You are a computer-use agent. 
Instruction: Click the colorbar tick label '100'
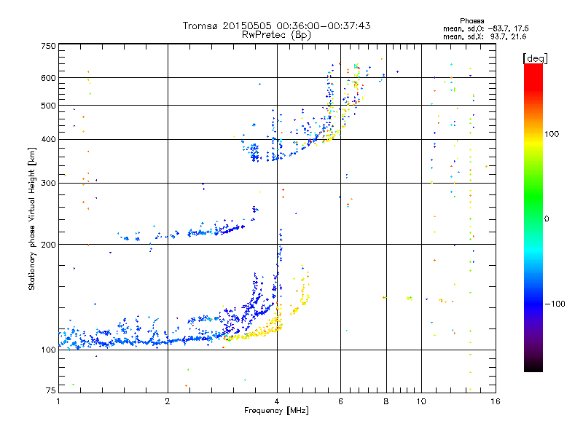pyautogui.click(x=552, y=134)
